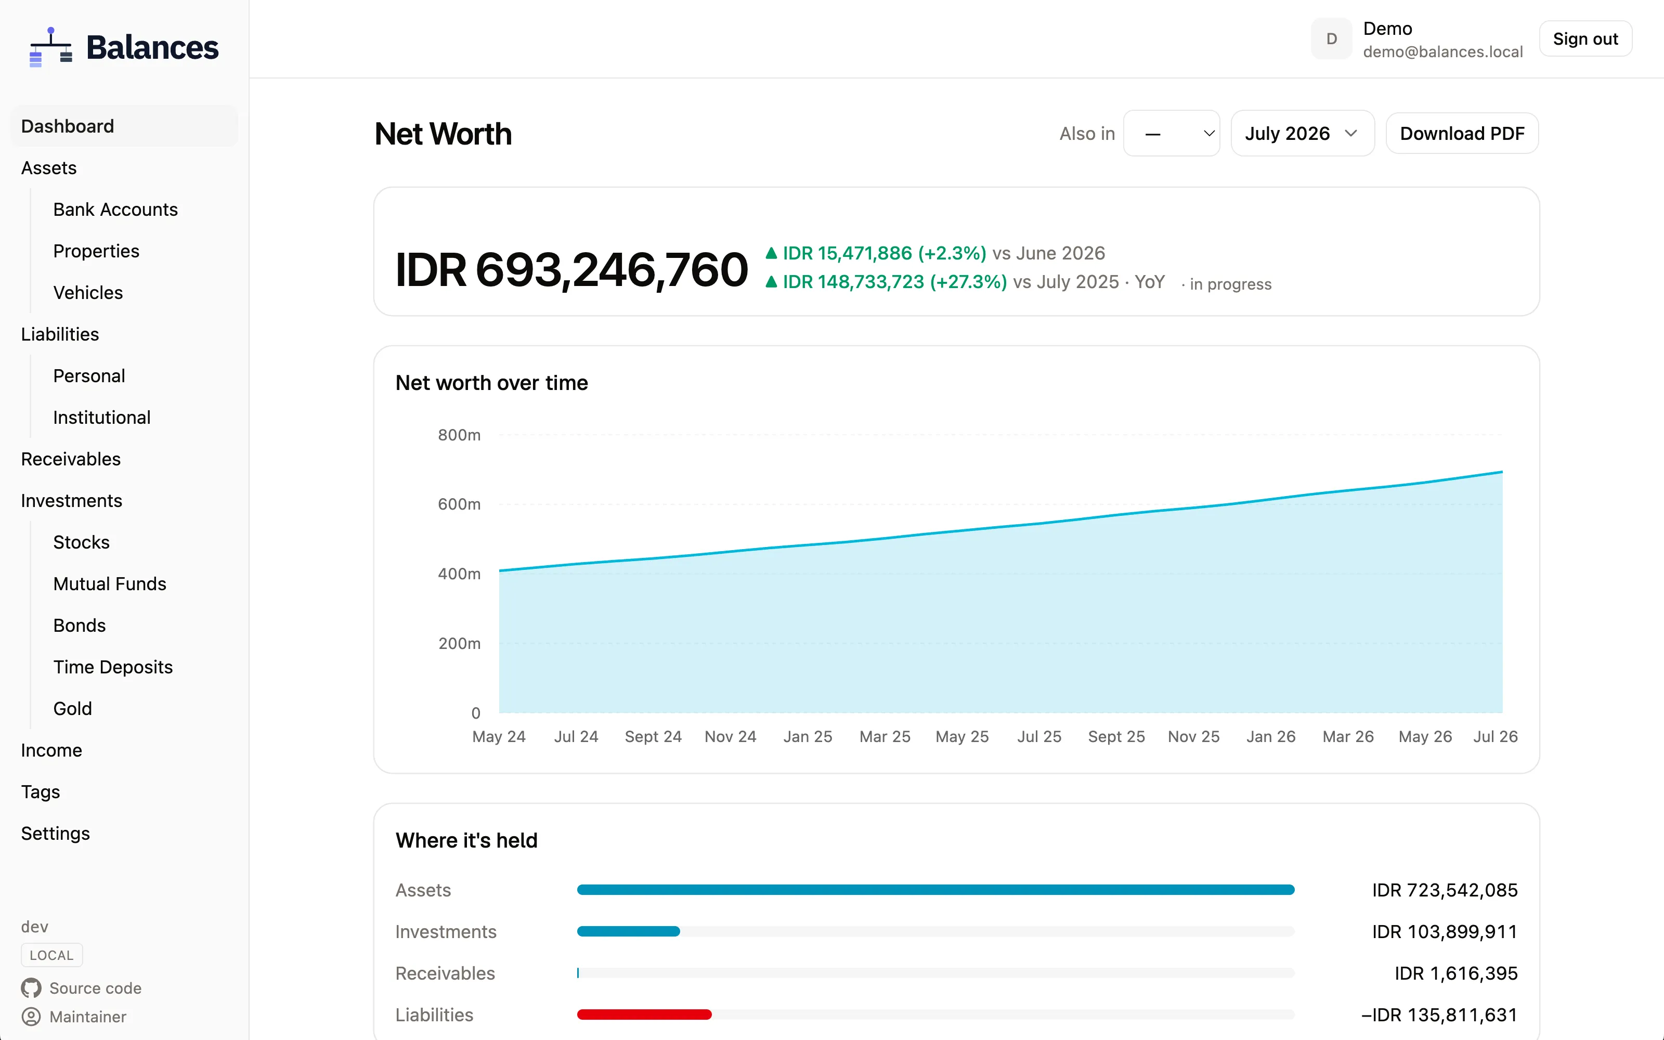1664x1040 pixels.
Task: Open Bank Accounts in the sidebar
Action: click(115, 209)
